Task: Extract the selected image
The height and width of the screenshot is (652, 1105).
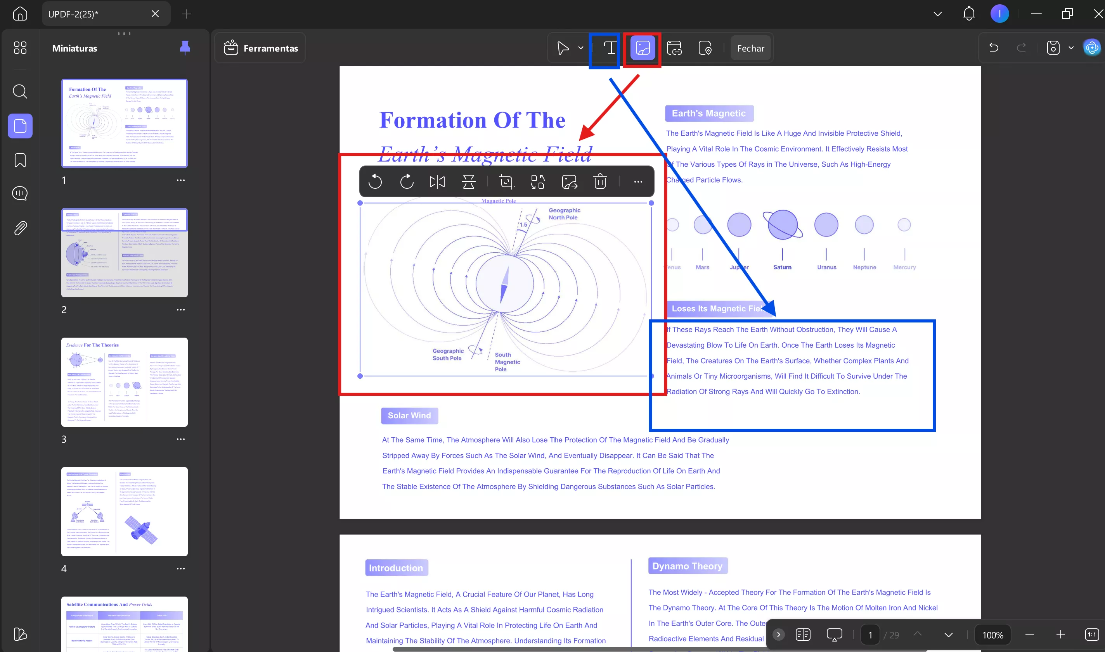Action: [x=570, y=181]
